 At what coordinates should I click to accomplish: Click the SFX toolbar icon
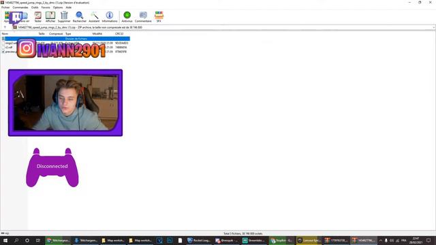pyautogui.click(x=159, y=17)
